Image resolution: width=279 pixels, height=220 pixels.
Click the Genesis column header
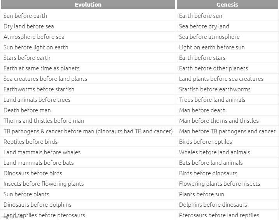[227, 5]
